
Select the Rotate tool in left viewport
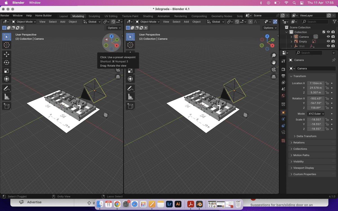point(6,62)
